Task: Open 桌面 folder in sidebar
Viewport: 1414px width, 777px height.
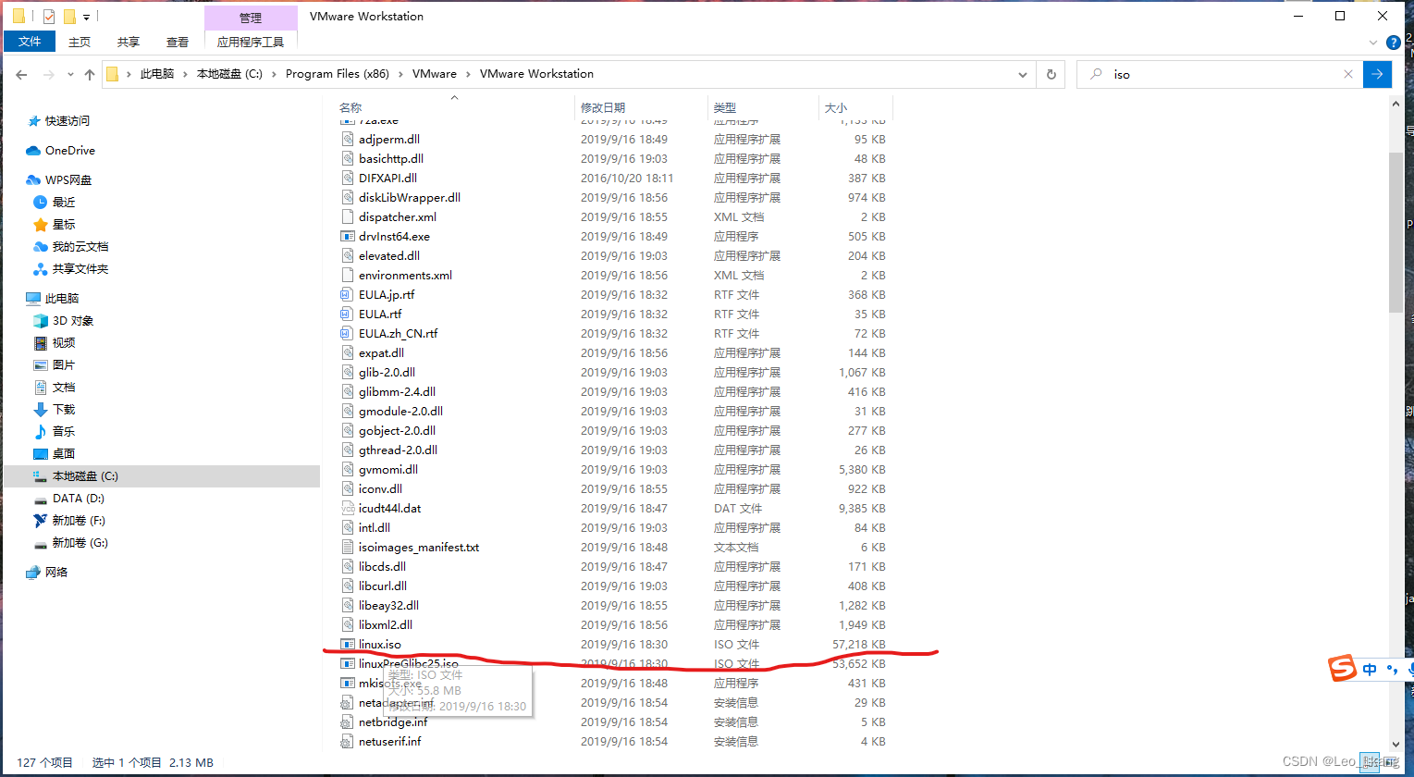Action: click(64, 454)
